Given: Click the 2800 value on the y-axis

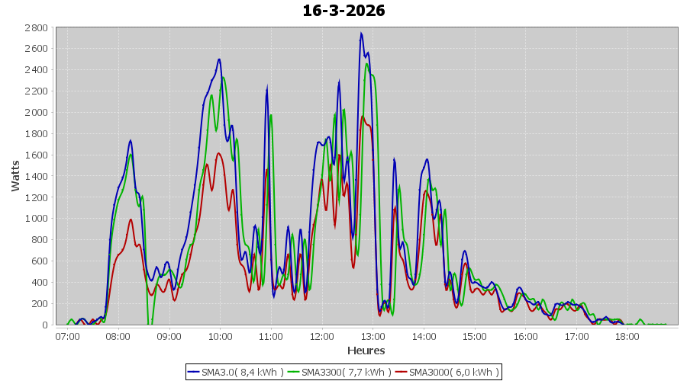Looking at the screenshot, I should [36, 27].
